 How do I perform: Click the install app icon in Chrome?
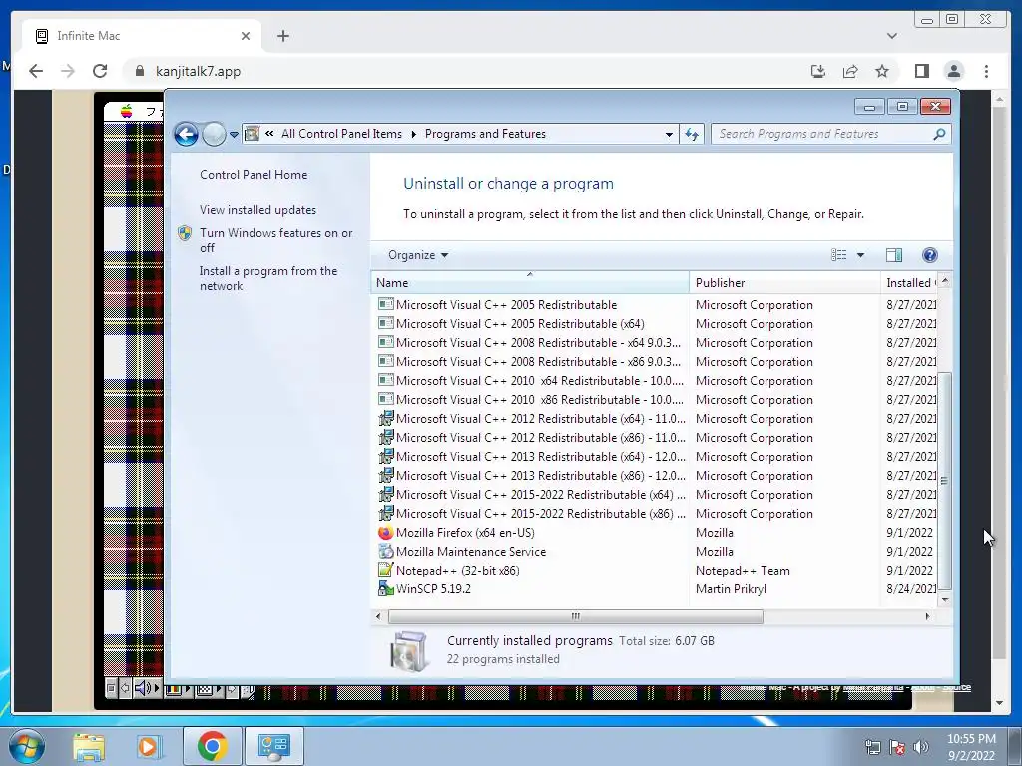[818, 71]
